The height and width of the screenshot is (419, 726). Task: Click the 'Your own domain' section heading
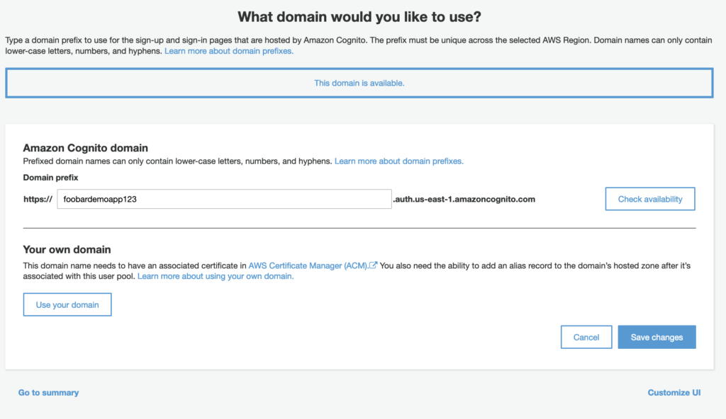coord(67,250)
